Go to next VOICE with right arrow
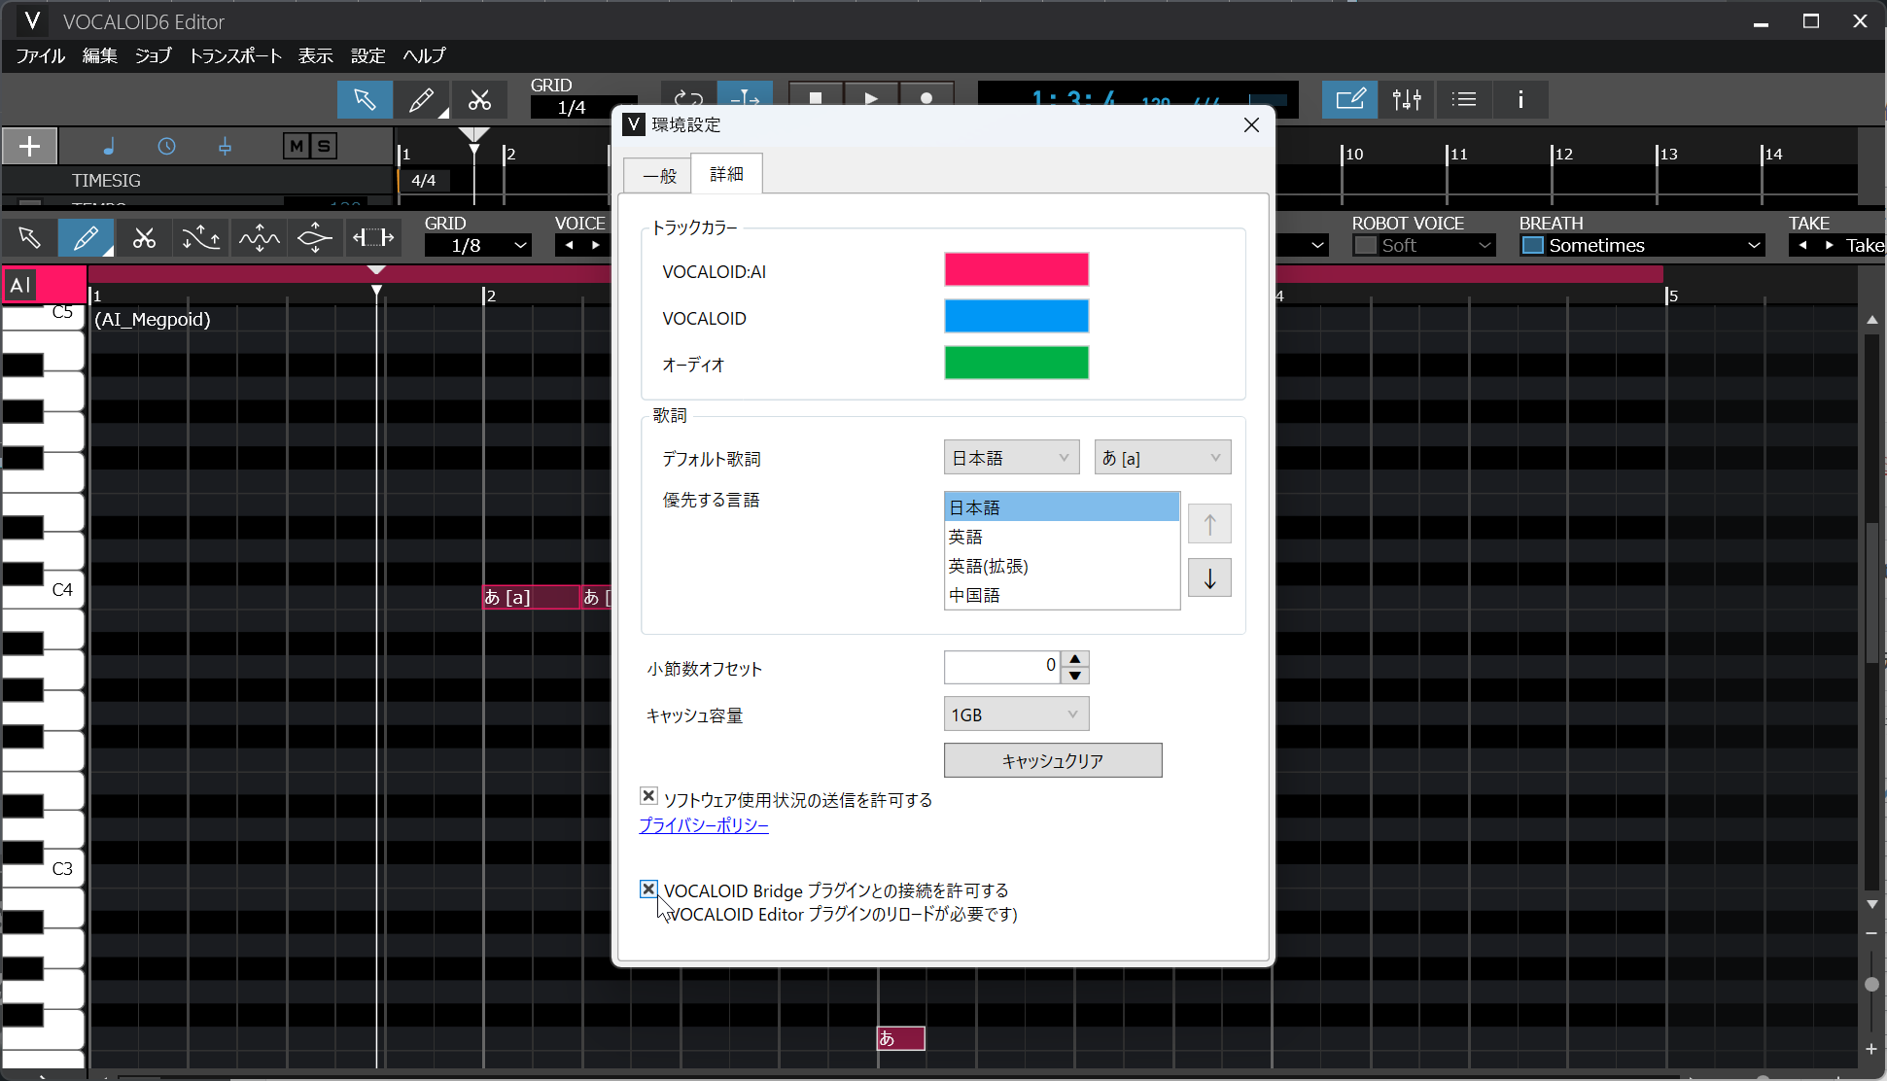Screen dimensions: 1887x1081 596,246
